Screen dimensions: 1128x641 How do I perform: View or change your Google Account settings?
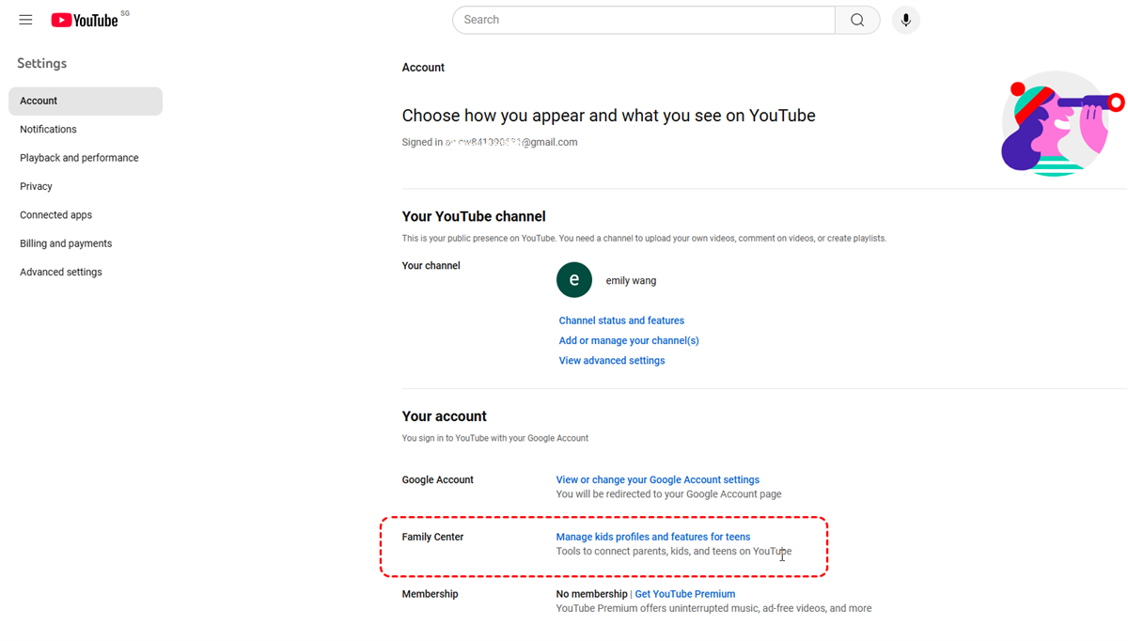(x=658, y=479)
